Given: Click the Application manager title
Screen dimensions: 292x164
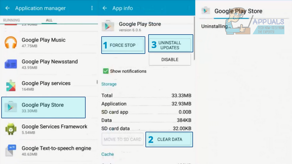Looking at the screenshot, I should (x=40, y=8).
